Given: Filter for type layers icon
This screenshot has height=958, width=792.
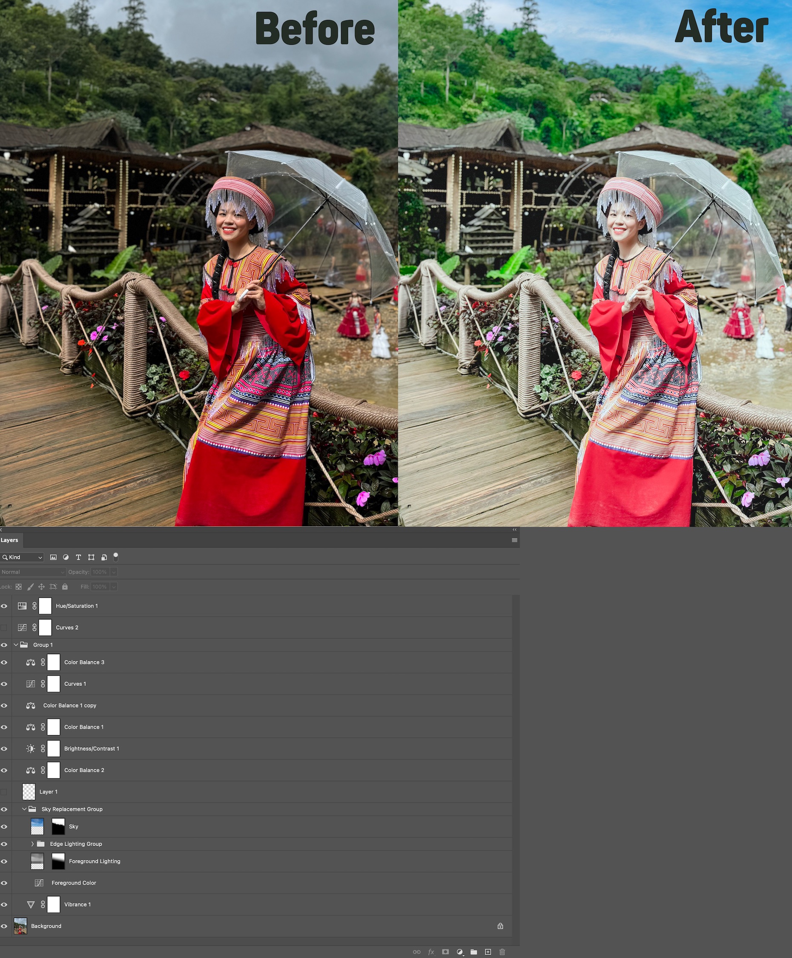Looking at the screenshot, I should (78, 557).
